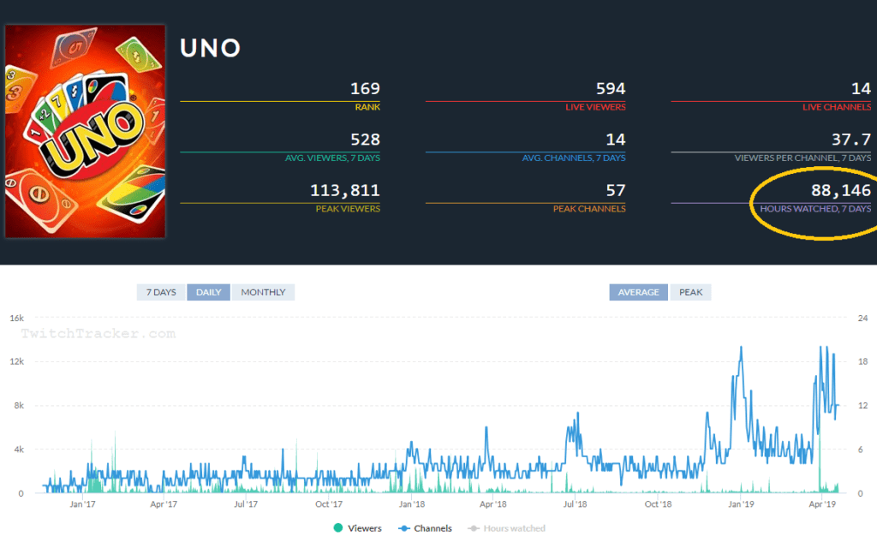Click the 16k viewers axis value
This screenshot has height=536, width=877.
pyautogui.click(x=17, y=318)
